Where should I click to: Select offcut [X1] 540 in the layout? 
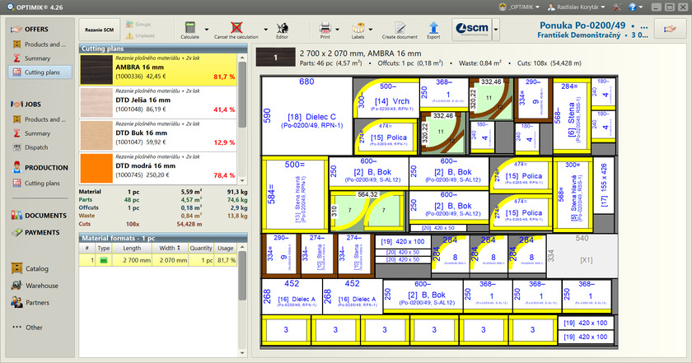[x=582, y=256]
